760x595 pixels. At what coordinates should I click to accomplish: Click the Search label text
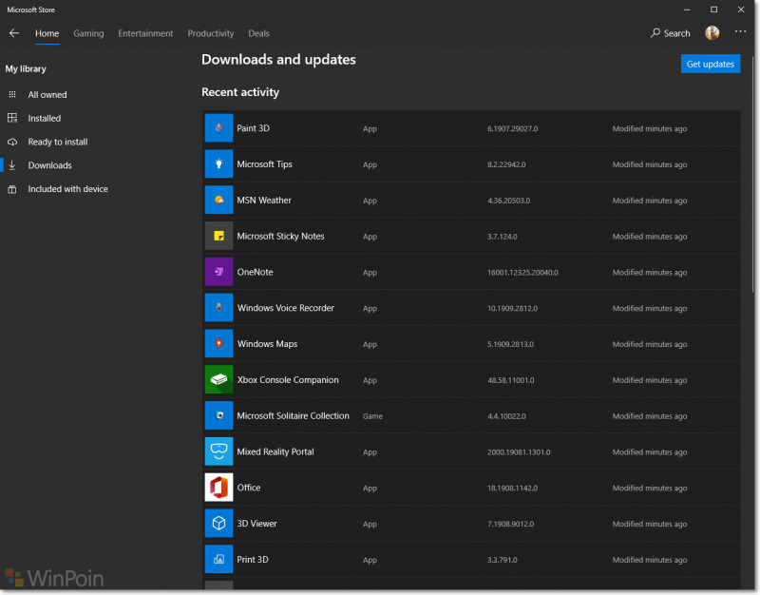[676, 33]
